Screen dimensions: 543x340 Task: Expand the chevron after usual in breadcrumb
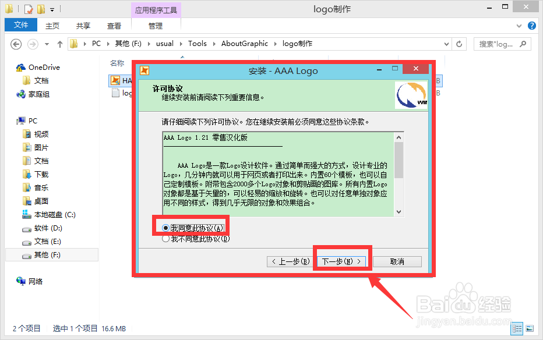[181, 44]
